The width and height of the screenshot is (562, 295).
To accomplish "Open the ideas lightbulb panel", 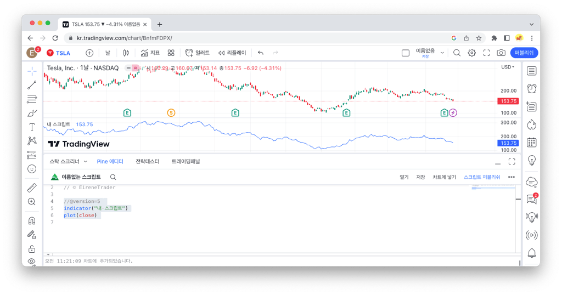I will point(531,160).
